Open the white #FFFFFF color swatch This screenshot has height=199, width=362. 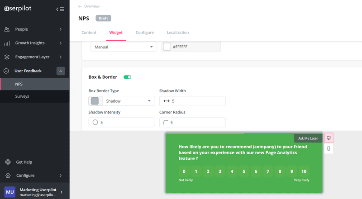(x=167, y=47)
